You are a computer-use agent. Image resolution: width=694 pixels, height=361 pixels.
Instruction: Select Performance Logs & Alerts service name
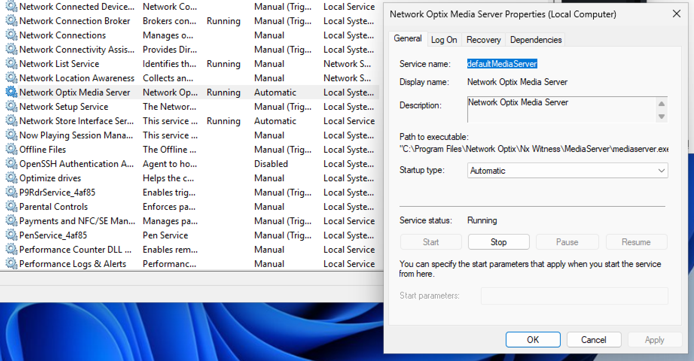(73, 264)
